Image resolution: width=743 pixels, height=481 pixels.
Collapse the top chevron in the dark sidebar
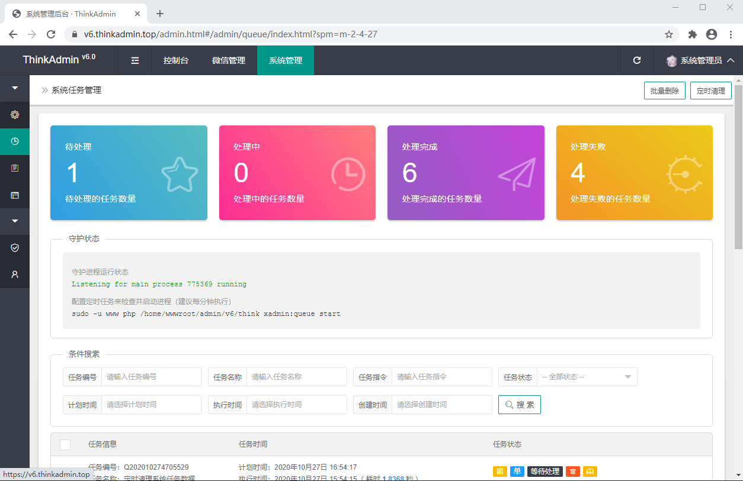pyautogui.click(x=14, y=88)
